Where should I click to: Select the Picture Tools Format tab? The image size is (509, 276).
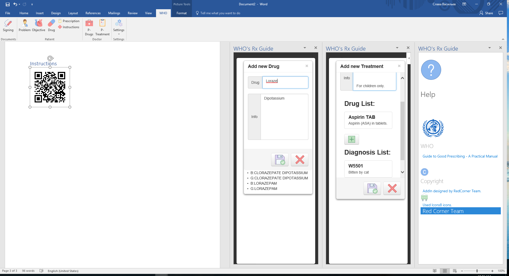[x=181, y=13]
